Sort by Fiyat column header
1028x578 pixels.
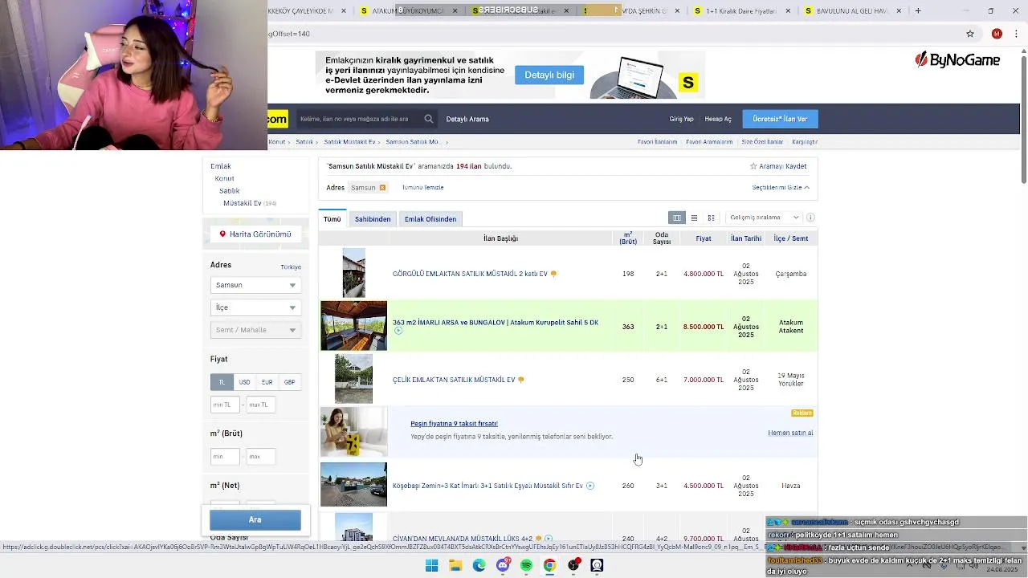pos(704,238)
